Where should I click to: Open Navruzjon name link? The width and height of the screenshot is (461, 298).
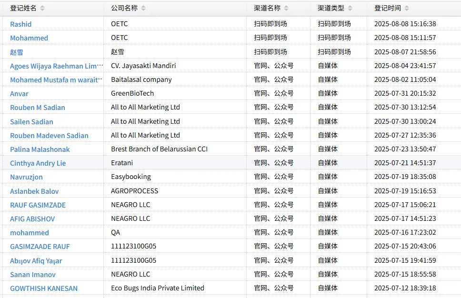(26, 177)
